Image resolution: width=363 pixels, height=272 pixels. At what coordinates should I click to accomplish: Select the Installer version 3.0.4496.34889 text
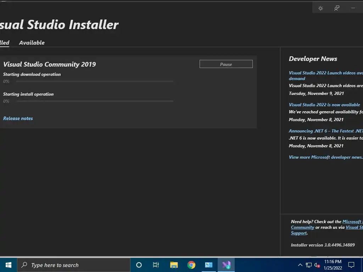(323, 245)
